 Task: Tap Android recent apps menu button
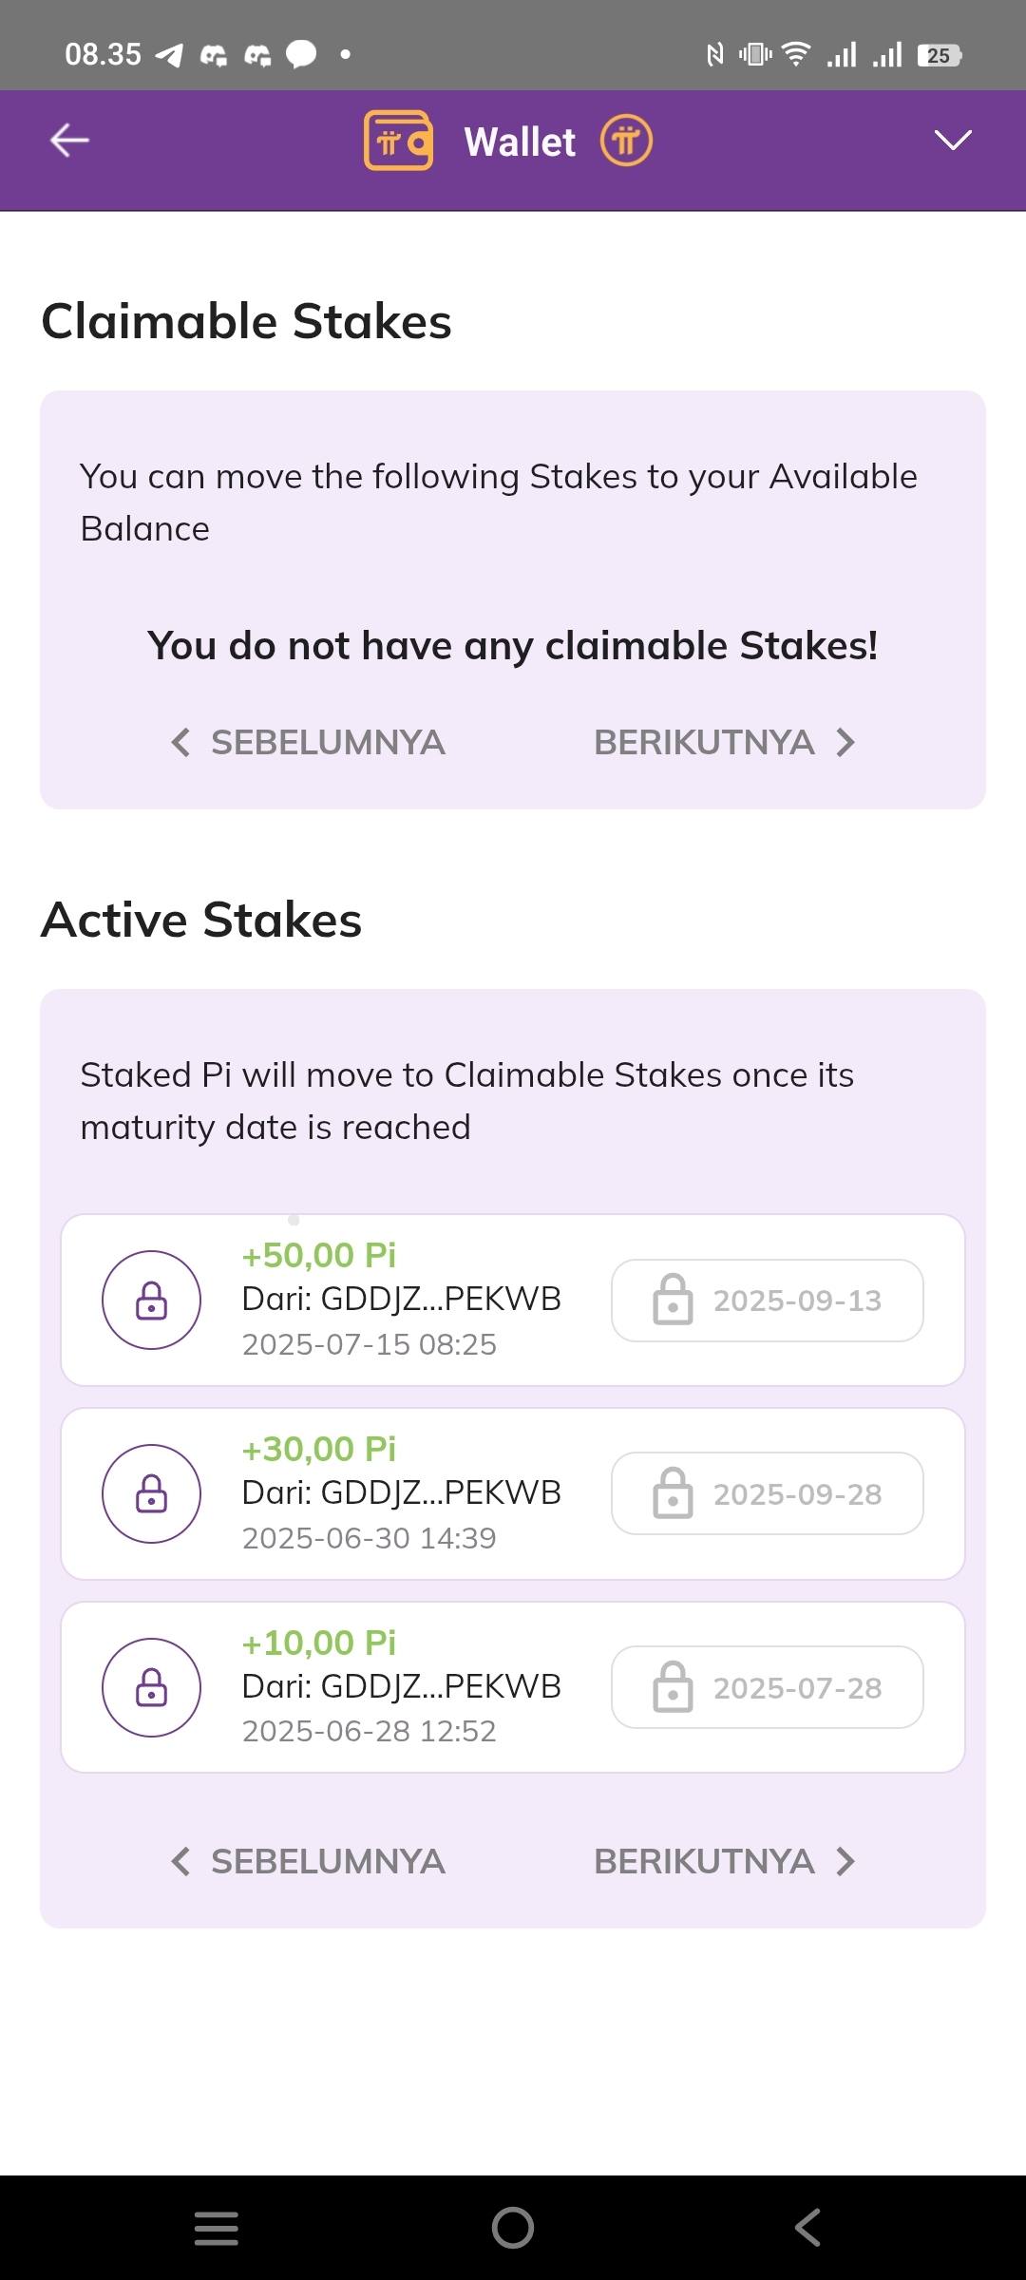tap(217, 2228)
